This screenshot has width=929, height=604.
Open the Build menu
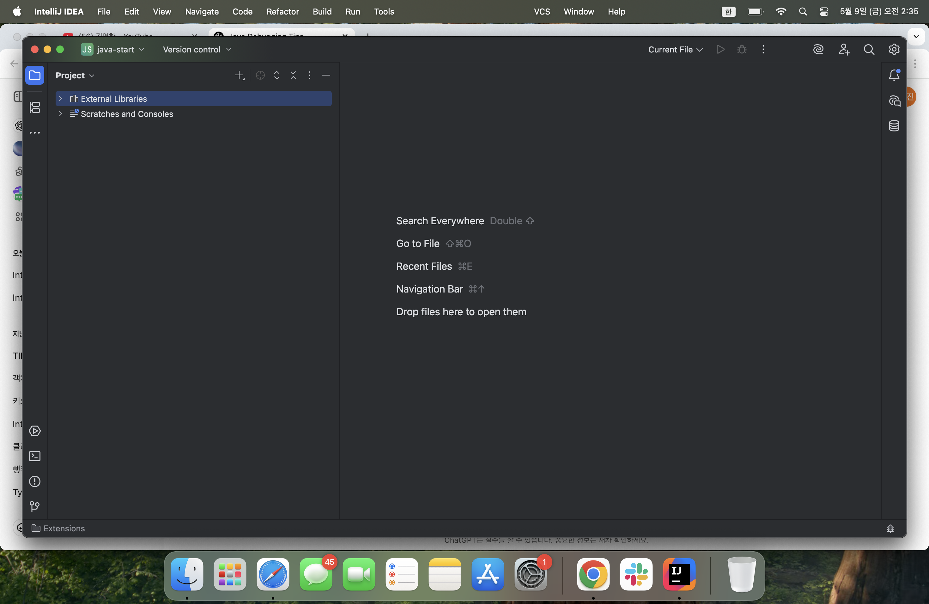coord(322,12)
